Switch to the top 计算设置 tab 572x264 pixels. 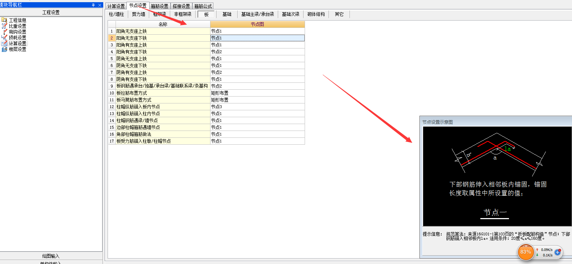pos(116,6)
